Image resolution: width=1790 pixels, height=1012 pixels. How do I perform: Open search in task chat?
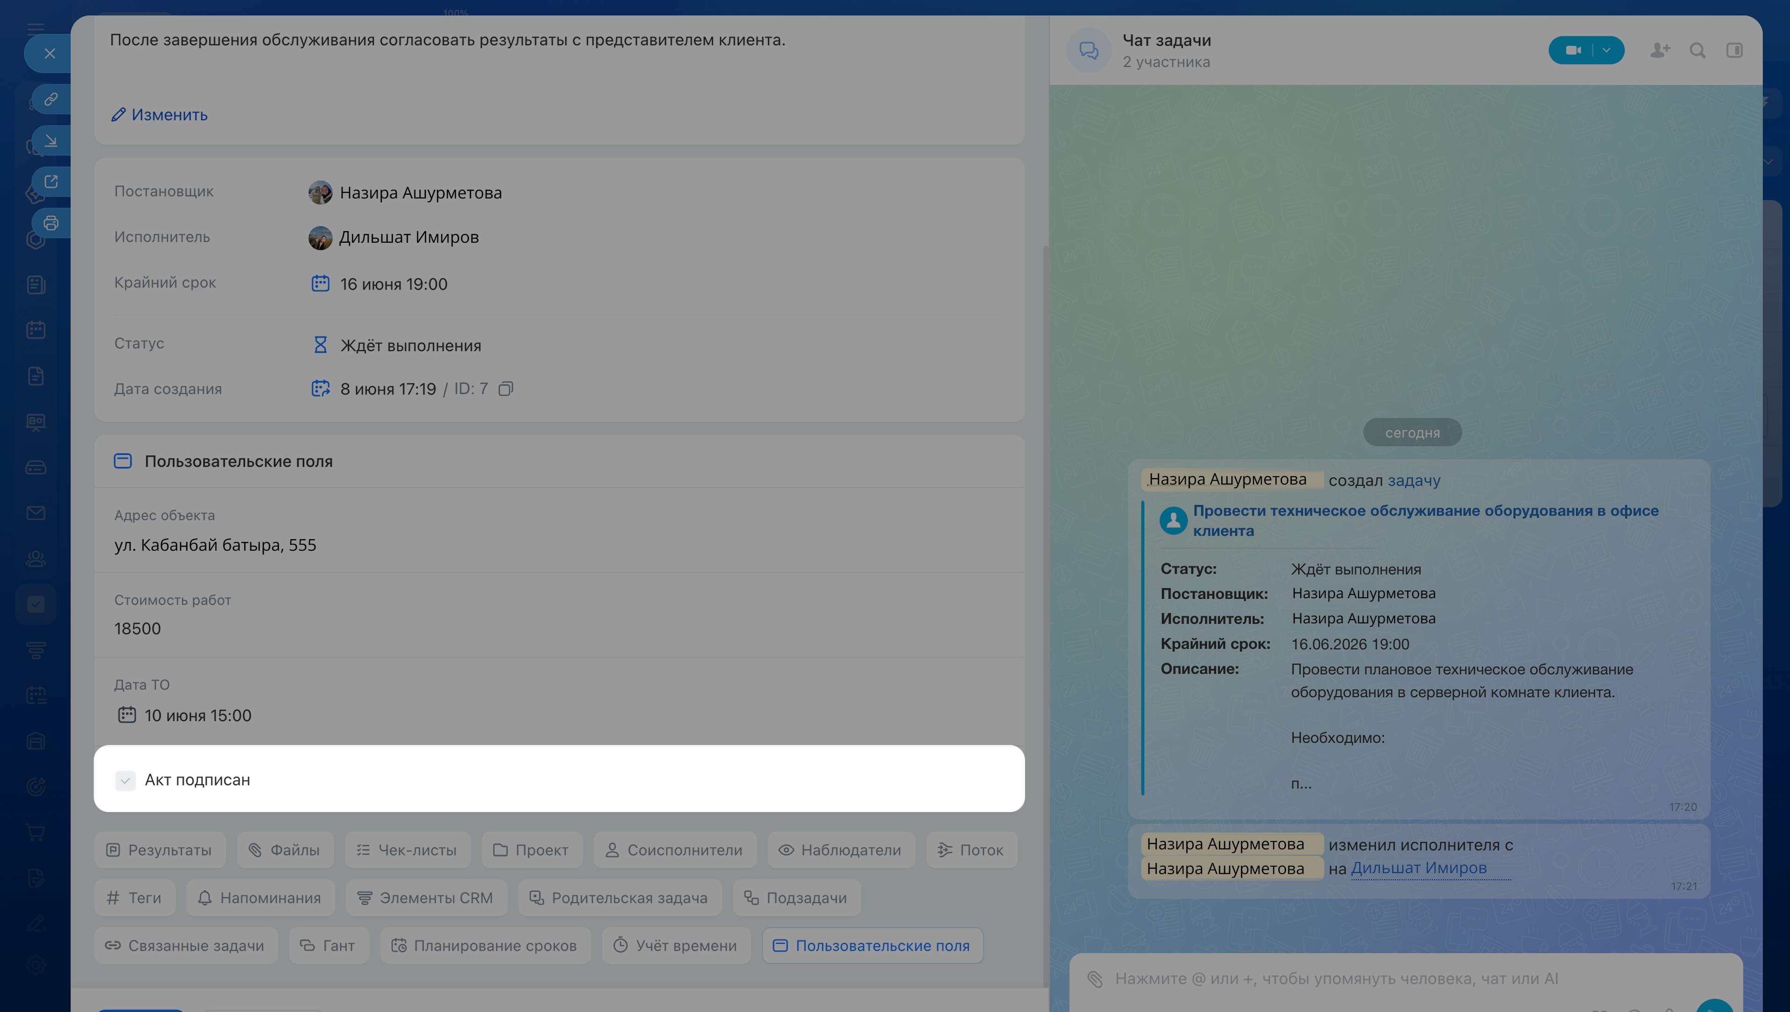tap(1698, 50)
